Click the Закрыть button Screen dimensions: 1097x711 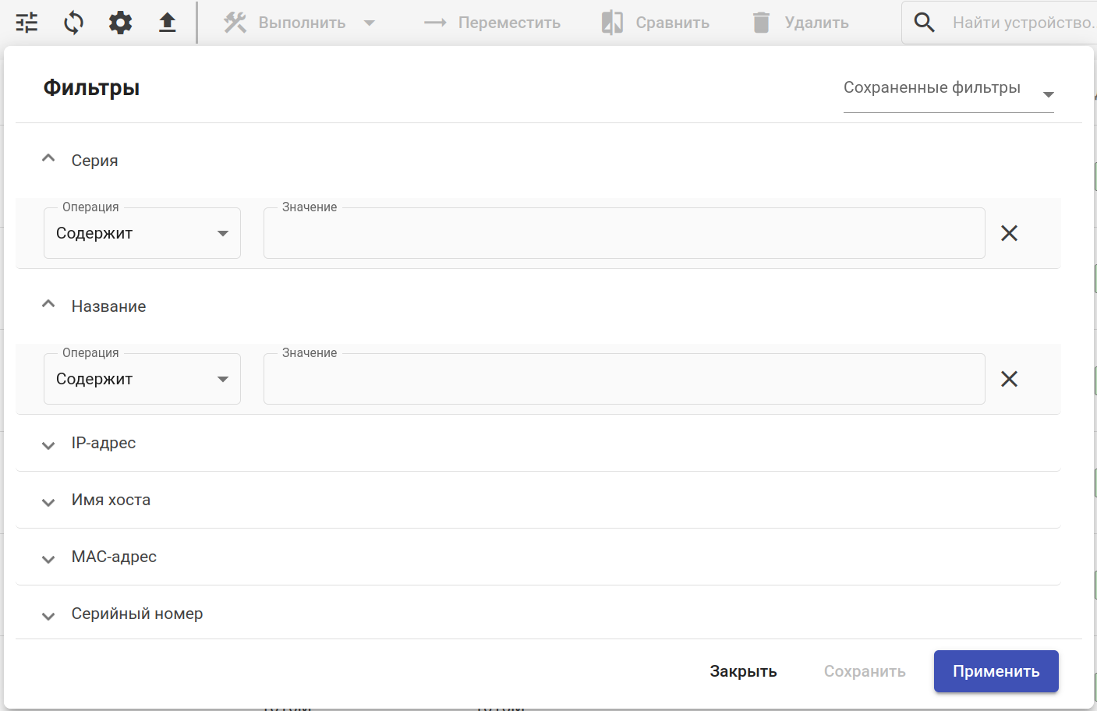pyautogui.click(x=743, y=671)
